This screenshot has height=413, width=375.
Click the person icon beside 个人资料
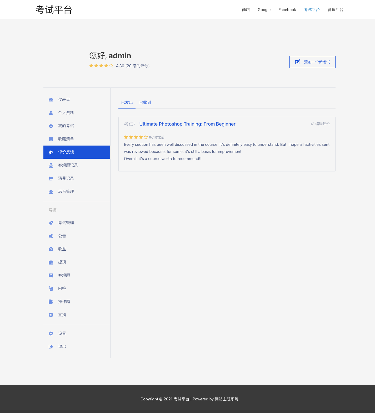[x=51, y=113]
